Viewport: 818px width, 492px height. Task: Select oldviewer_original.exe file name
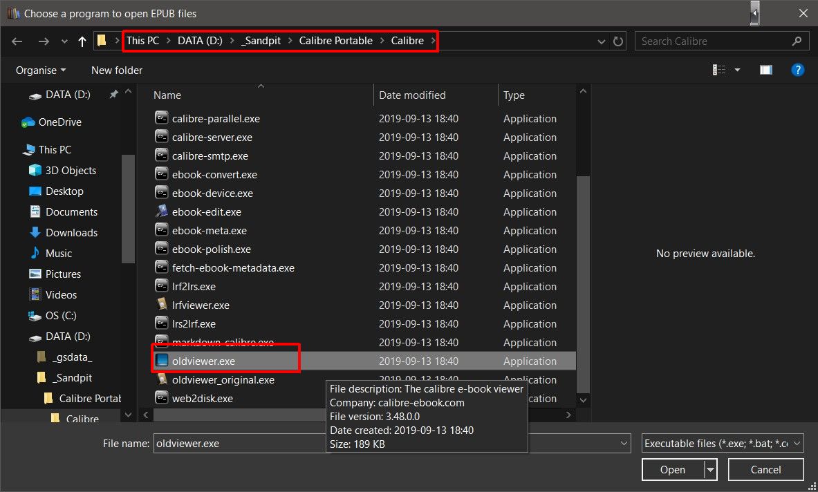coord(223,380)
